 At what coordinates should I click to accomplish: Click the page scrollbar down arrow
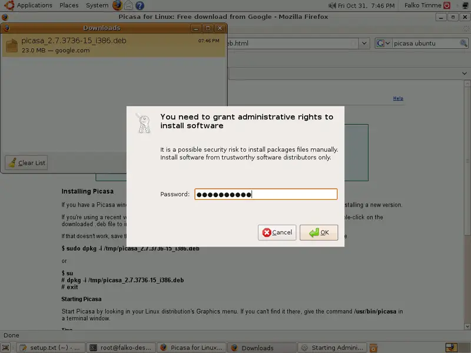coord(467,326)
